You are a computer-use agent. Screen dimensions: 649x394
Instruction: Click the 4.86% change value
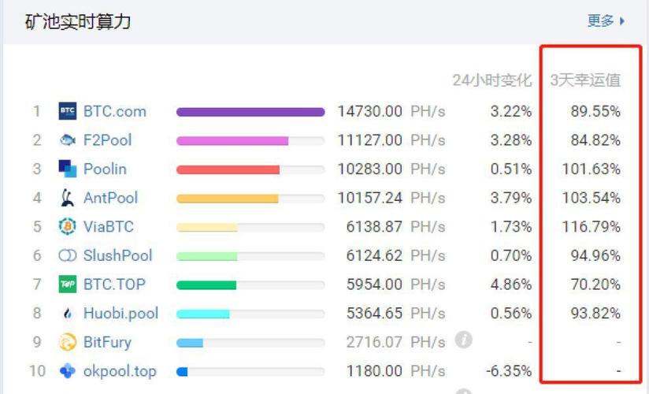[511, 284]
